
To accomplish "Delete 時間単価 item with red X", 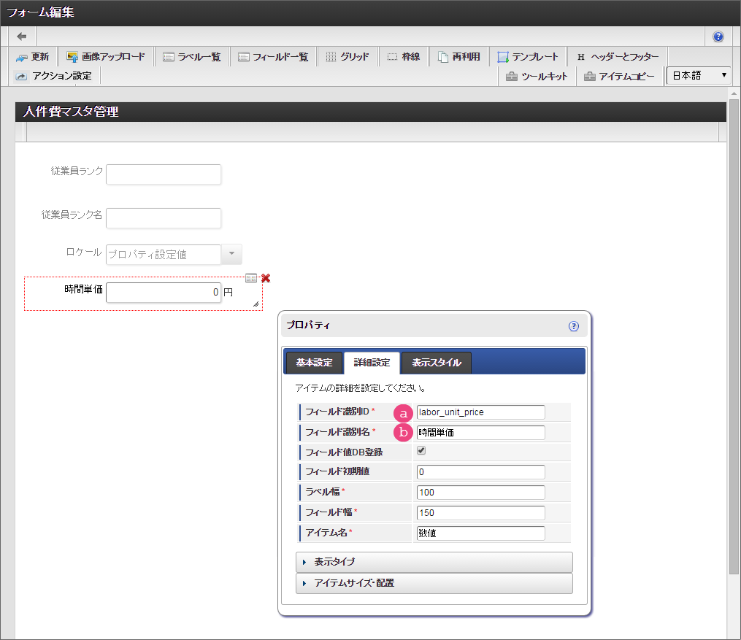I will pyautogui.click(x=266, y=278).
